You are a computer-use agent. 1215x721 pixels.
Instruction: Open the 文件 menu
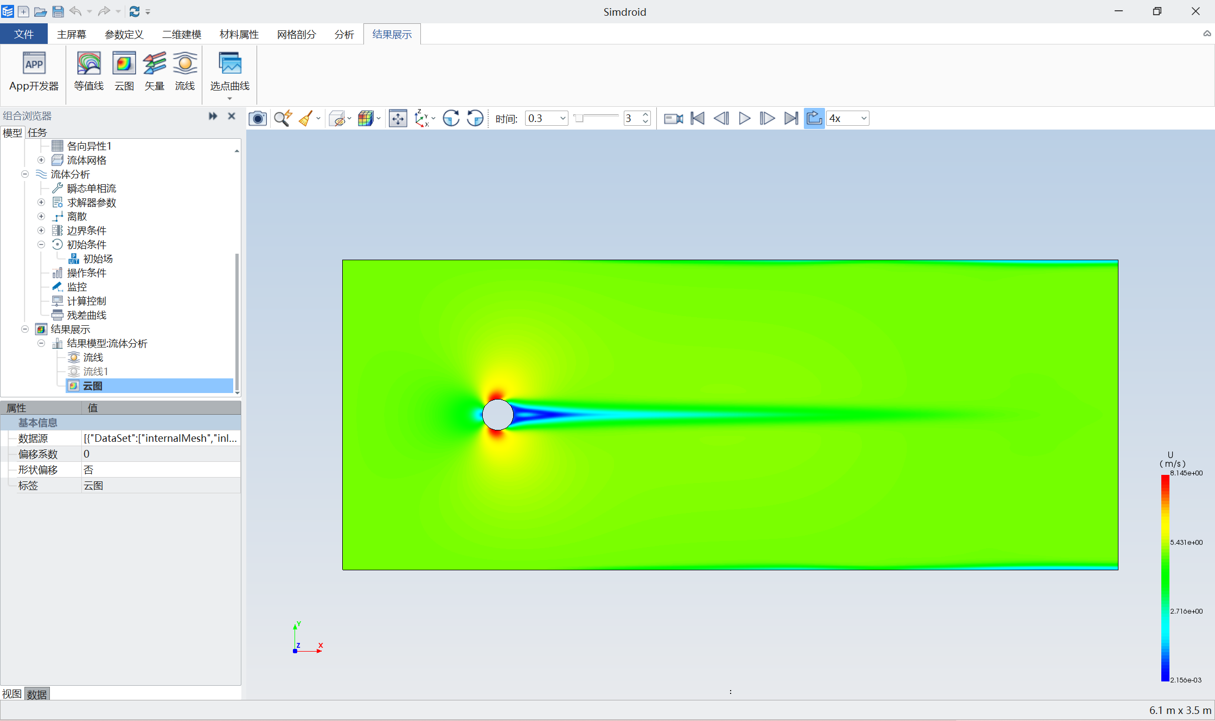24,34
